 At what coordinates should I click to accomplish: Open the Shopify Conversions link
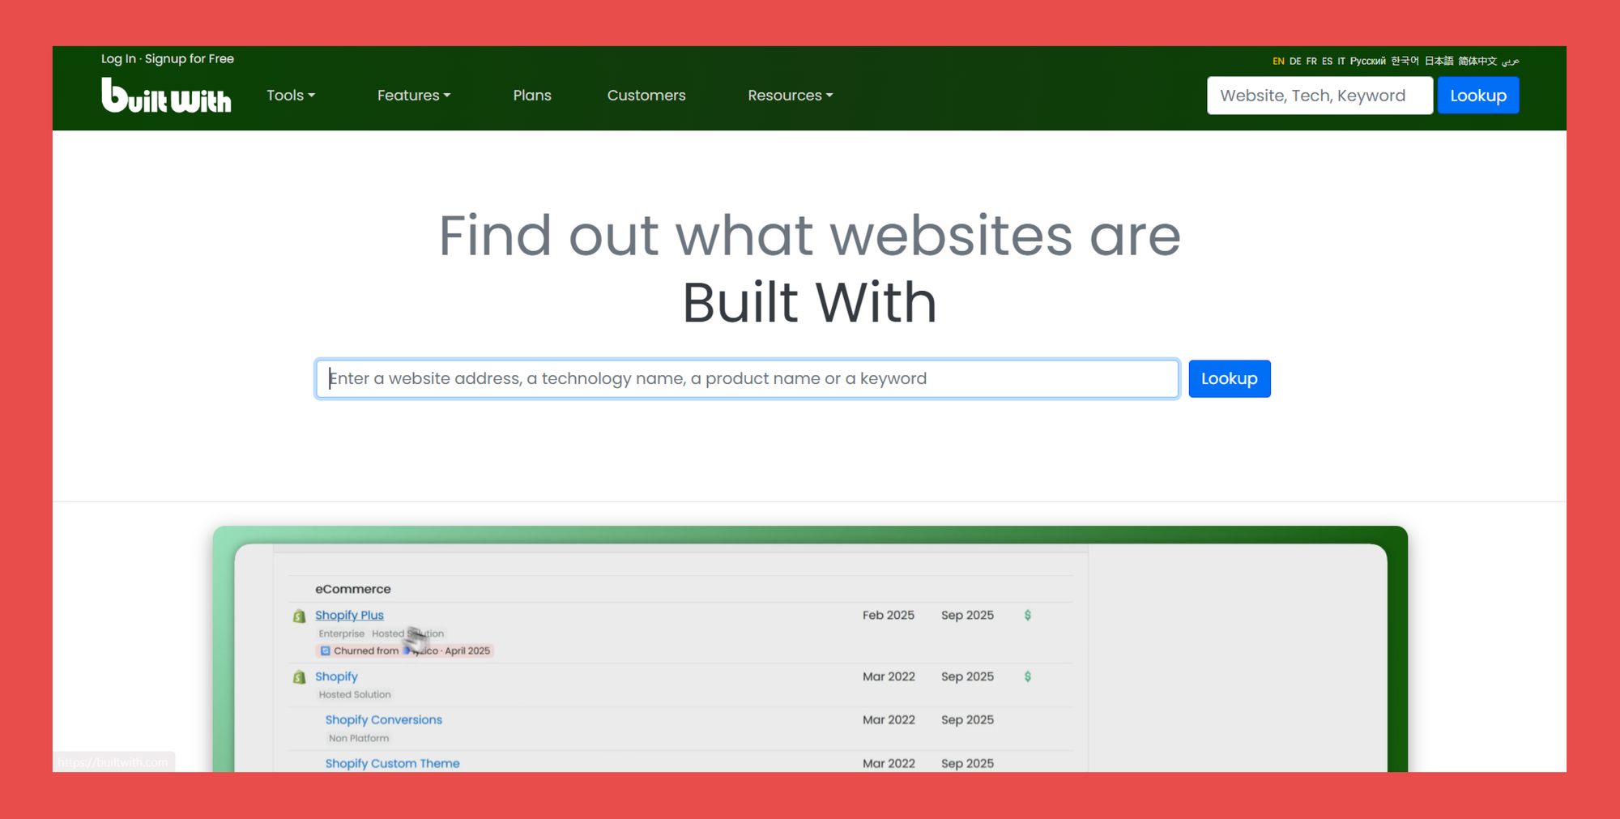pos(383,719)
